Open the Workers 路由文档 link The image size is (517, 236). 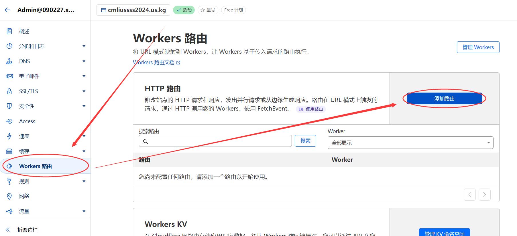tap(154, 63)
